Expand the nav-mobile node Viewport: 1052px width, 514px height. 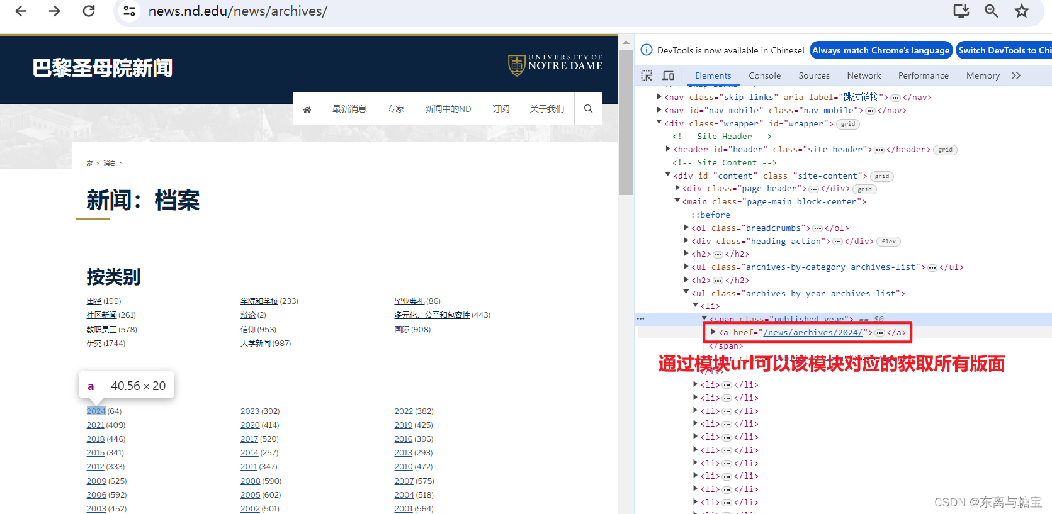tap(659, 110)
